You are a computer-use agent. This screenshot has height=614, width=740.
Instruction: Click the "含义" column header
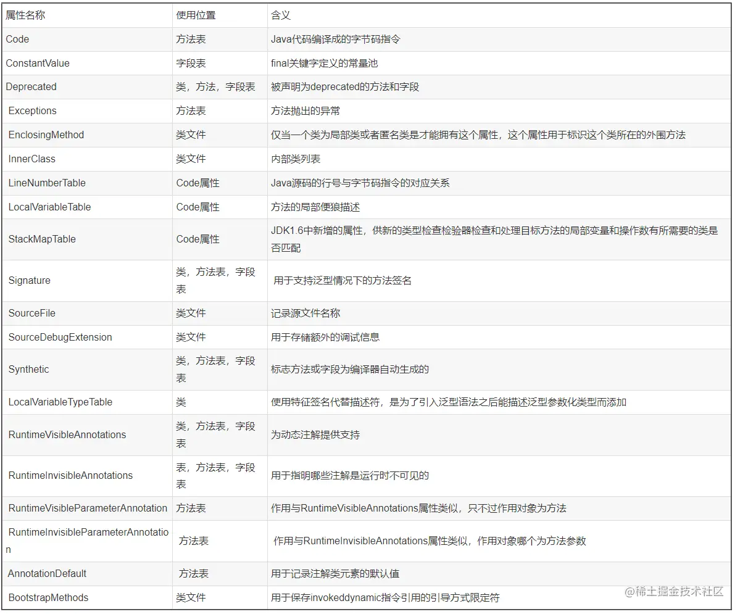tap(499, 15)
